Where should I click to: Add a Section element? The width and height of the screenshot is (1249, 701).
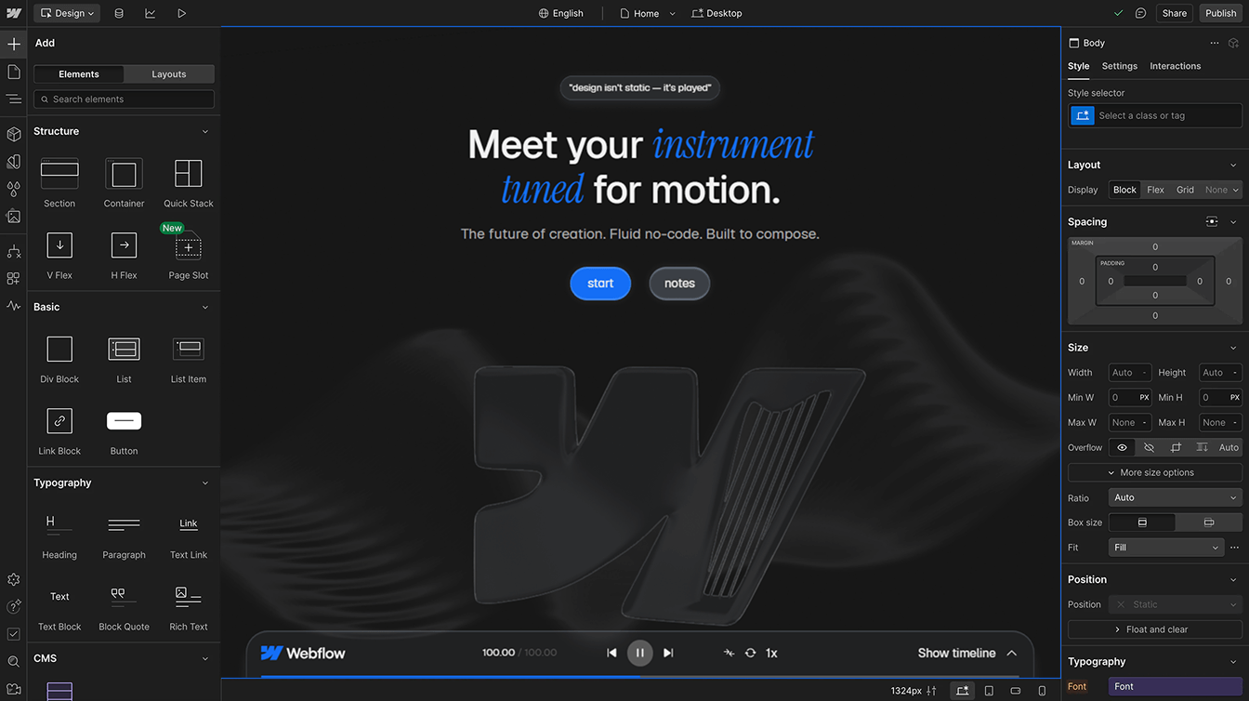click(59, 183)
